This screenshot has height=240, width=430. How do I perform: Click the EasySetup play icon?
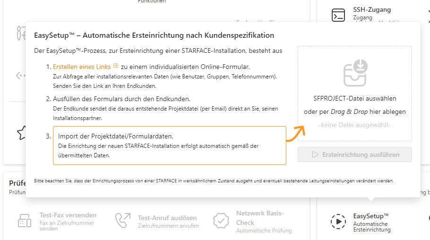(338, 222)
